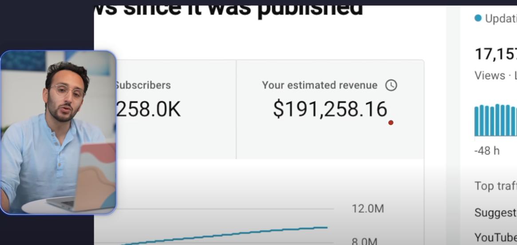
Task: Click the realtime views bar chart
Action: pos(496,120)
